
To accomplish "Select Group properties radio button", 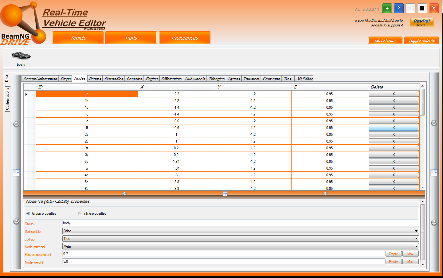I will pyautogui.click(x=28, y=213).
